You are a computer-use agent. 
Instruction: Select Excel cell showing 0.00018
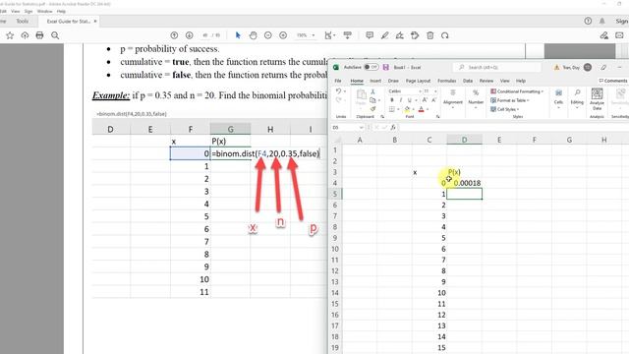point(464,183)
